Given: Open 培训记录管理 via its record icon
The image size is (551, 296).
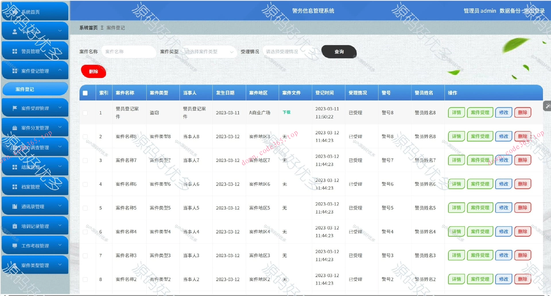Looking at the screenshot, I should 15,226.
